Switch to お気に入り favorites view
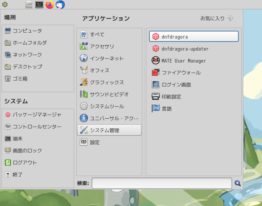Screen dimensions: 262x206 coord(217,18)
